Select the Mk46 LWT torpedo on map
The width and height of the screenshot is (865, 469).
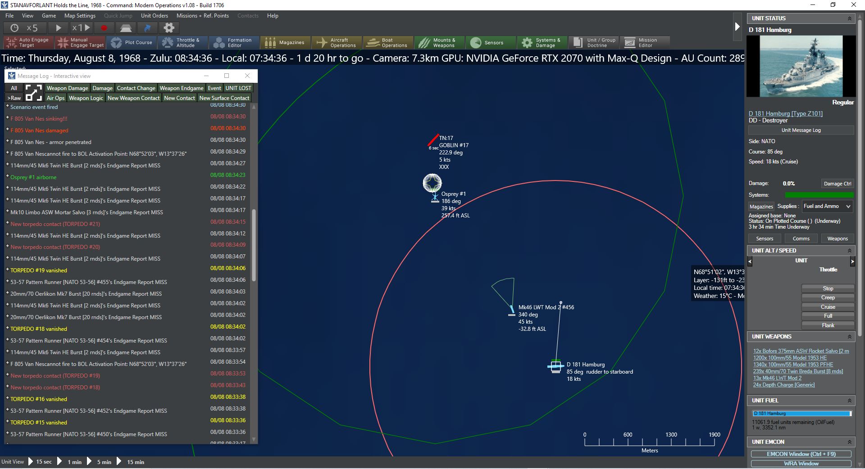(x=511, y=311)
